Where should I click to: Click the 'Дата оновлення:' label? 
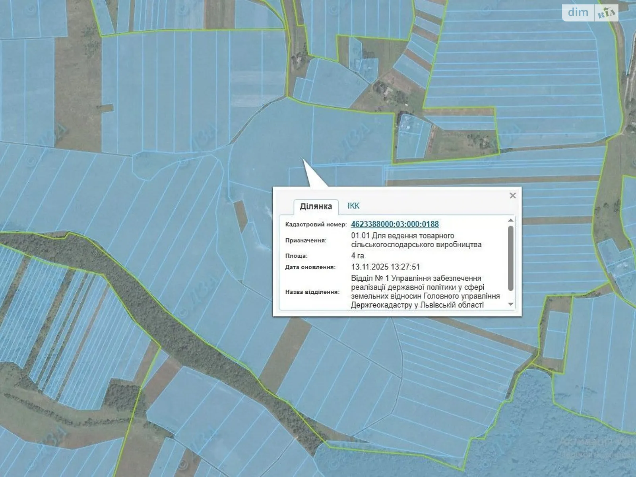310,267
